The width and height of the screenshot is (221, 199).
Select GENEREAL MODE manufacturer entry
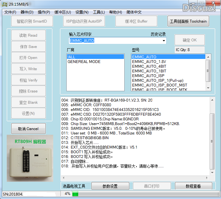[84, 62]
